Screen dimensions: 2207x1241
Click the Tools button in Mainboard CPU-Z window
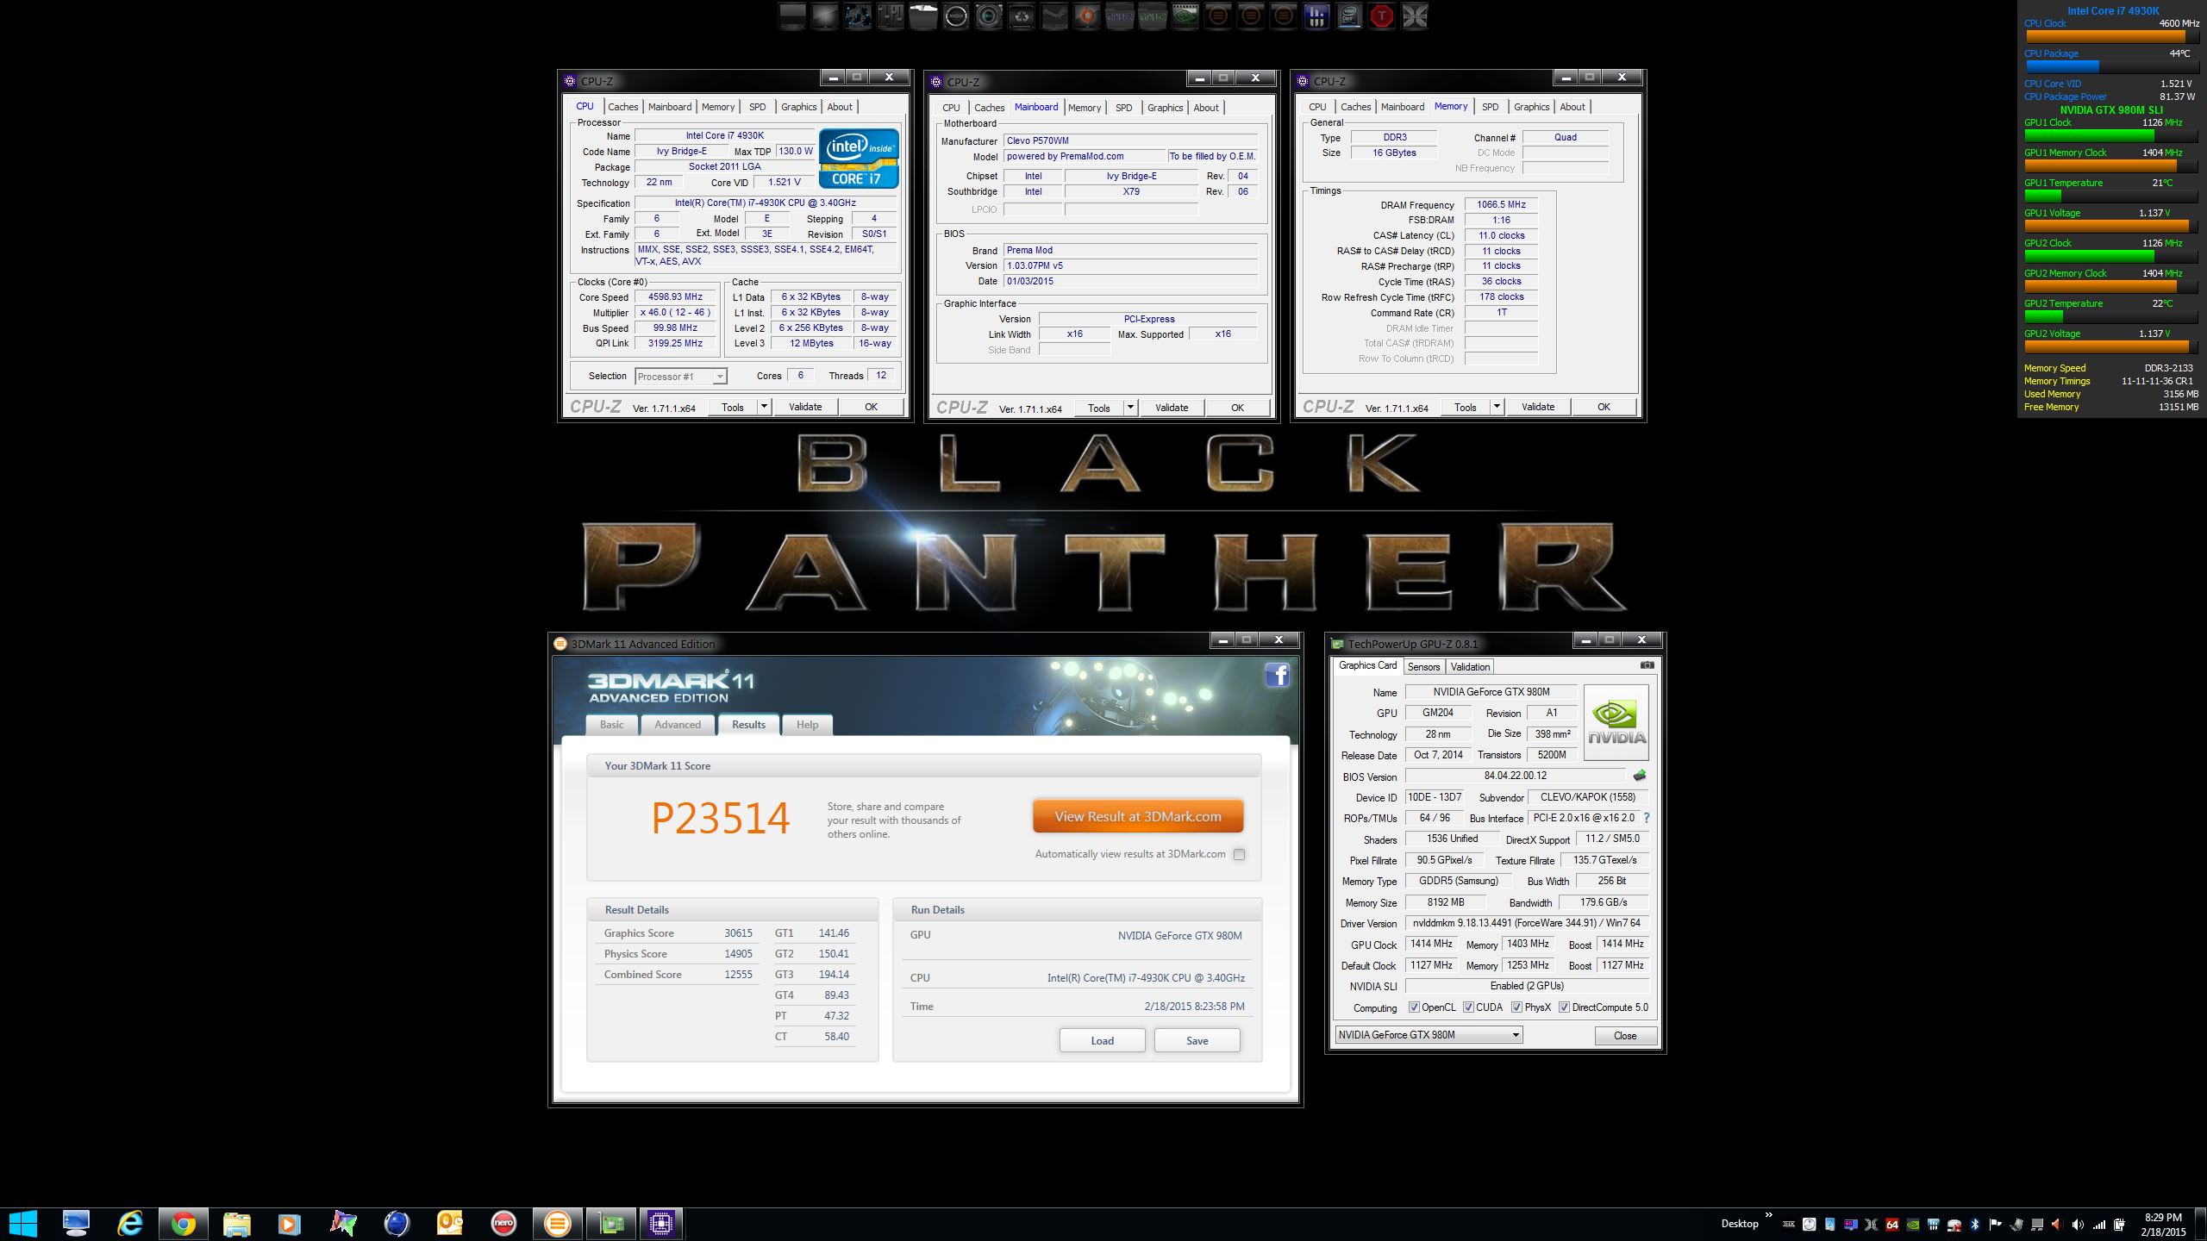[1098, 408]
